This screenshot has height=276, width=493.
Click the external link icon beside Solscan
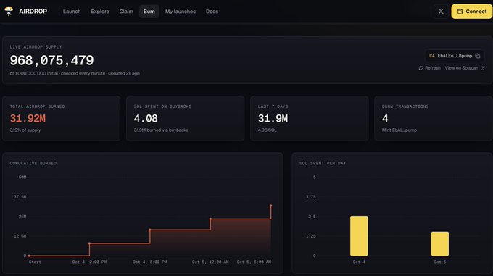[x=483, y=68]
